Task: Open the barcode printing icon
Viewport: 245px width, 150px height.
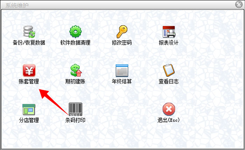Action: (x=76, y=109)
